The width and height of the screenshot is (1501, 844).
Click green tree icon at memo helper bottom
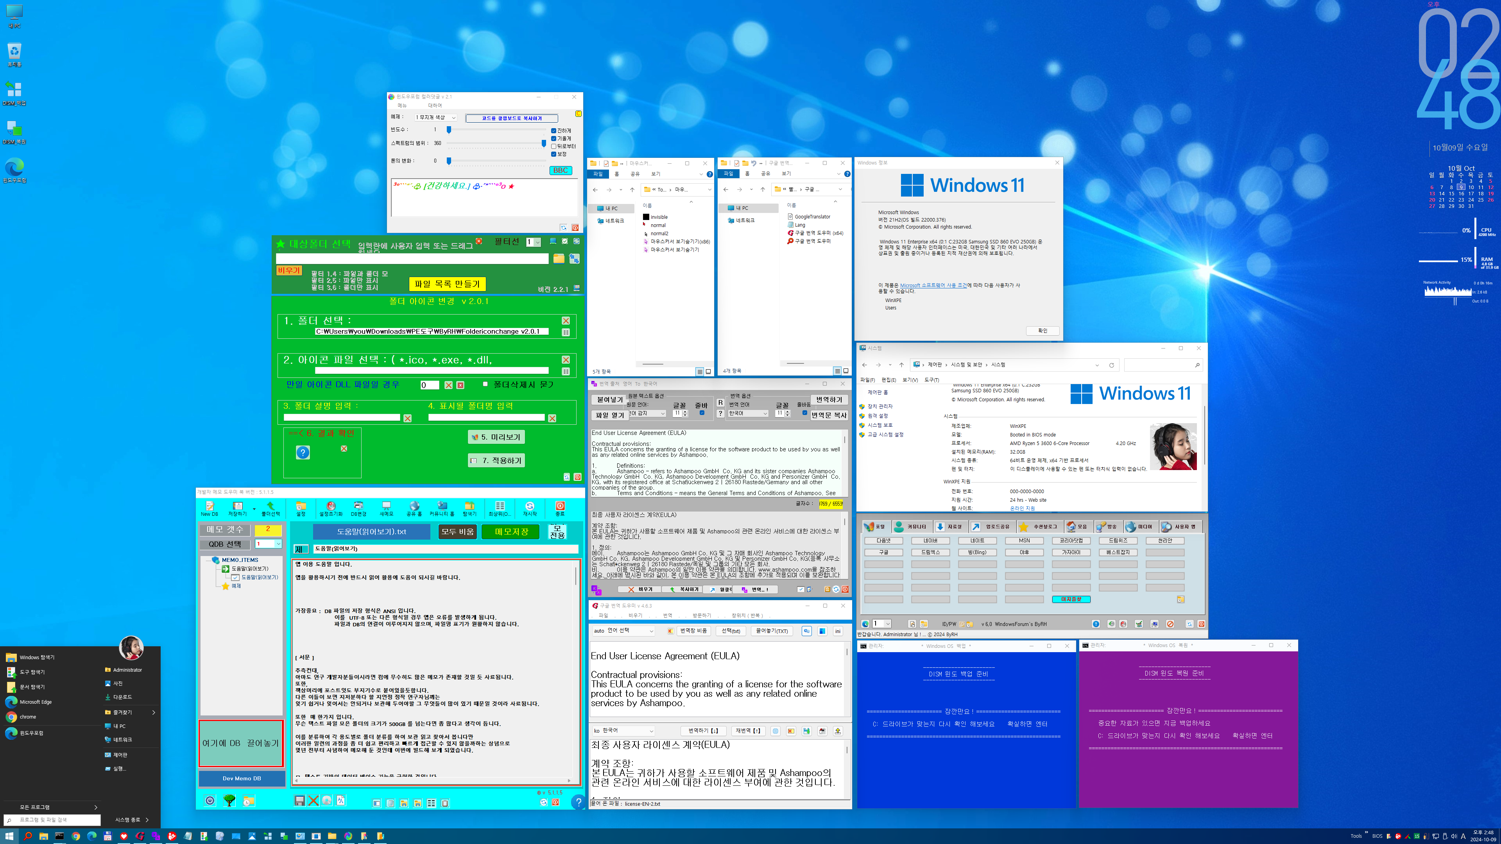tap(229, 800)
